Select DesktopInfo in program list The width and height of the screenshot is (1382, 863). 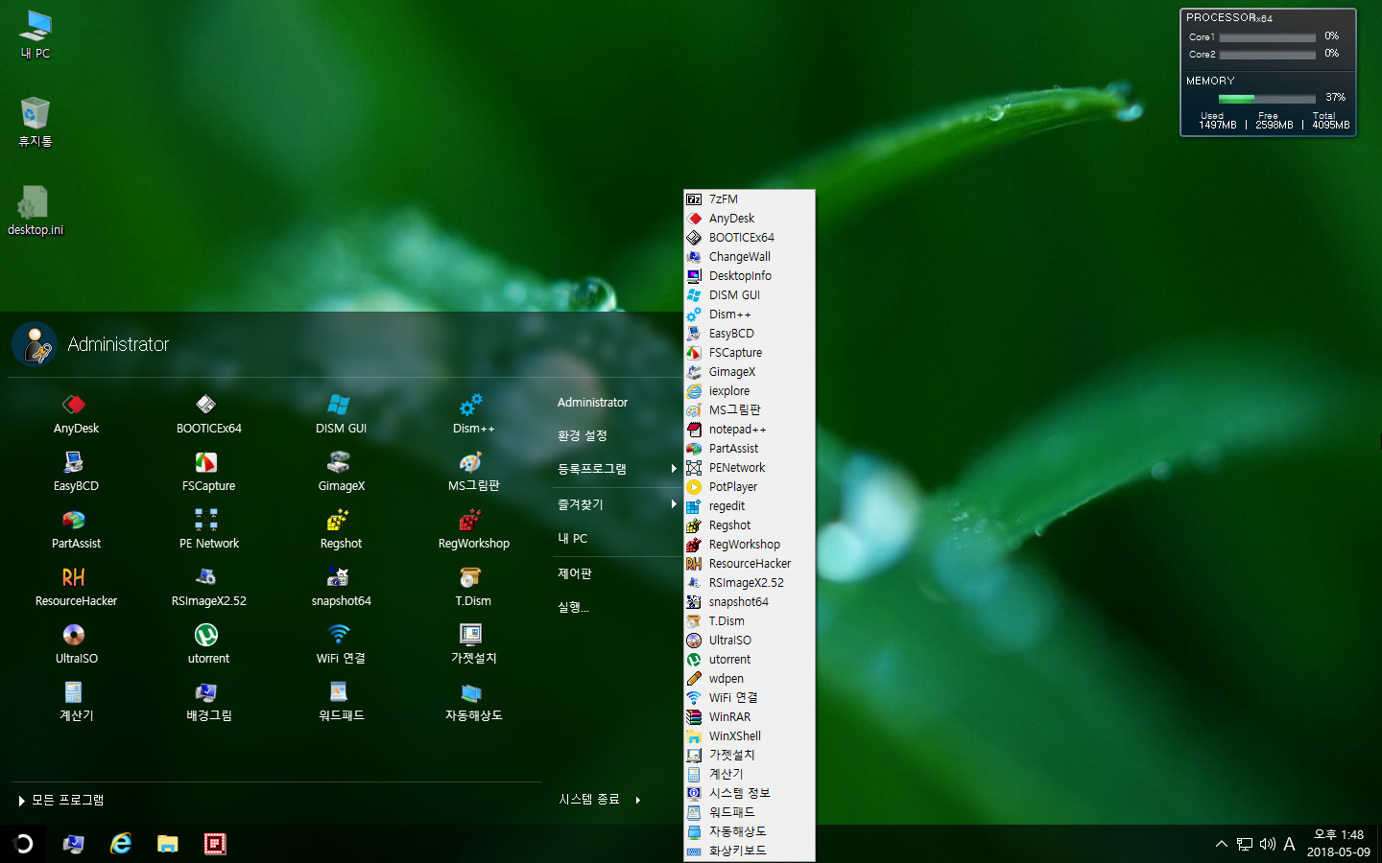coord(750,276)
